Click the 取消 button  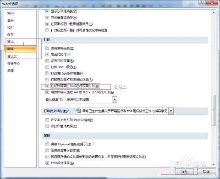206,172
